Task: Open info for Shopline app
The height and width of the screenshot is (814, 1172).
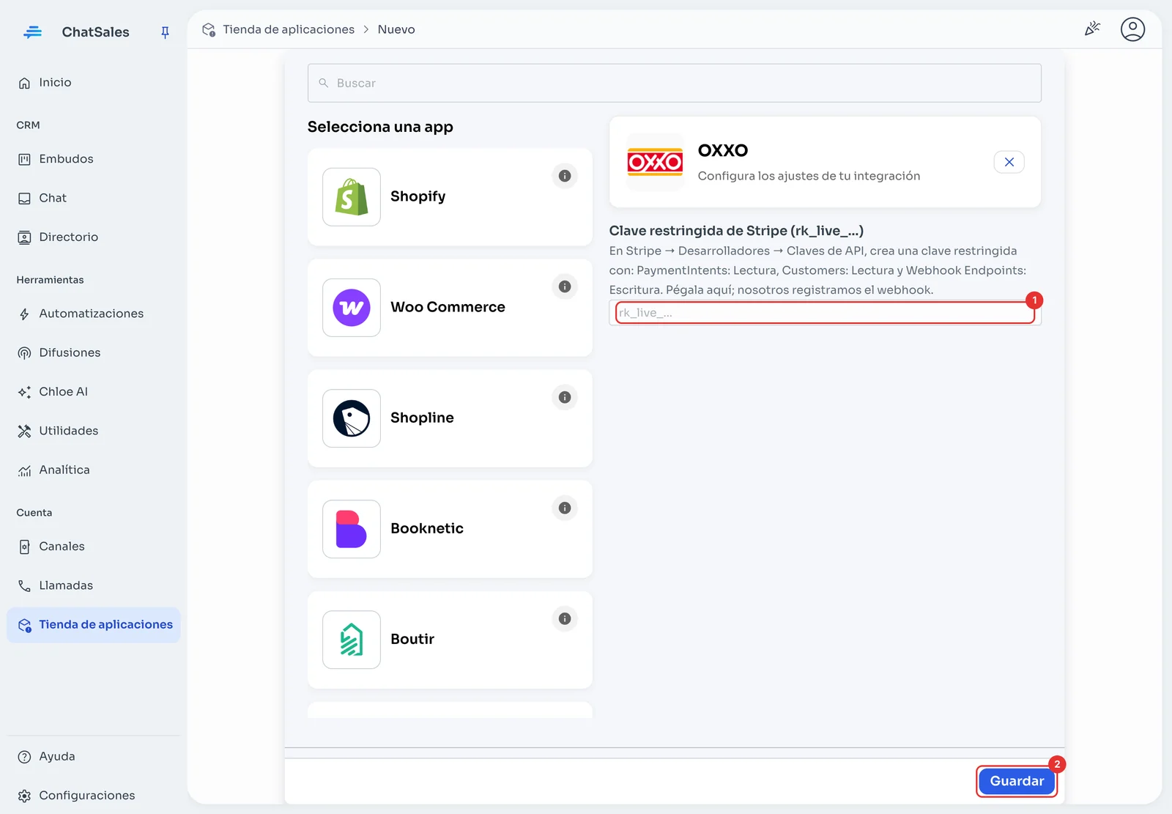Action: coord(564,397)
